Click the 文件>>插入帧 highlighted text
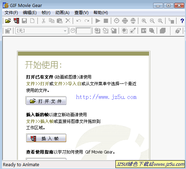 (40, 121)
